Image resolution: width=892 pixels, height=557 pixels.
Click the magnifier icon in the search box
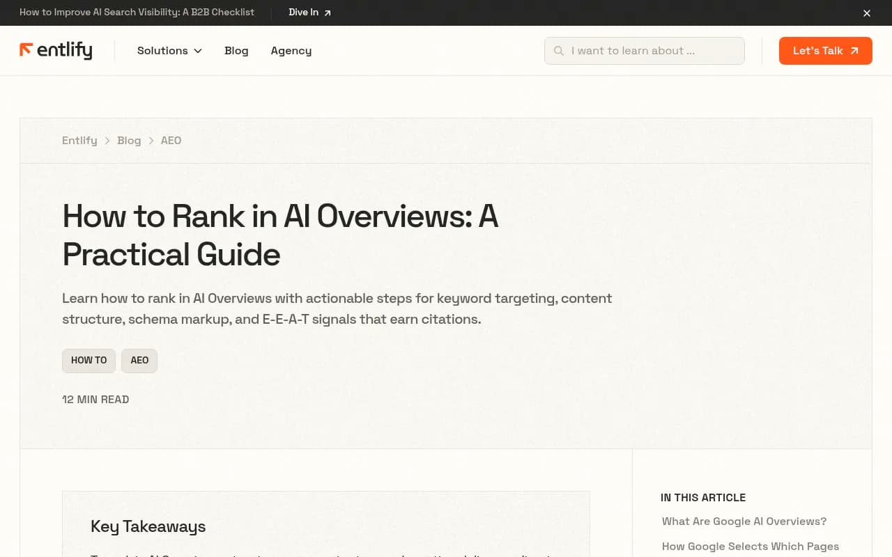click(x=558, y=51)
